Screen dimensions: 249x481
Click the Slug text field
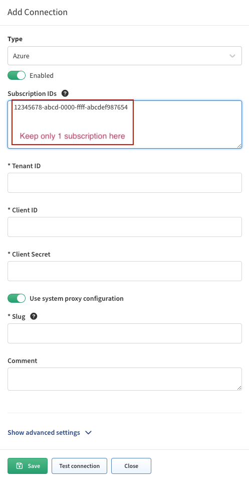point(125,333)
